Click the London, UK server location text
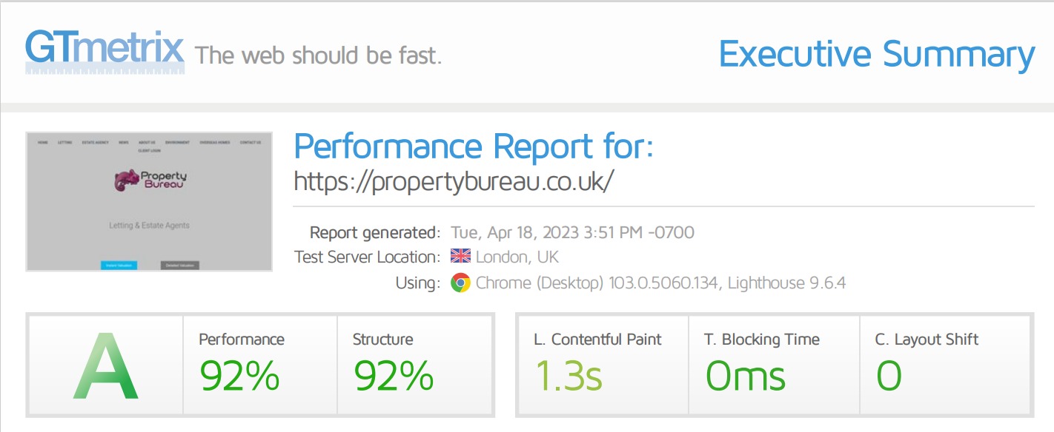 click(x=517, y=257)
